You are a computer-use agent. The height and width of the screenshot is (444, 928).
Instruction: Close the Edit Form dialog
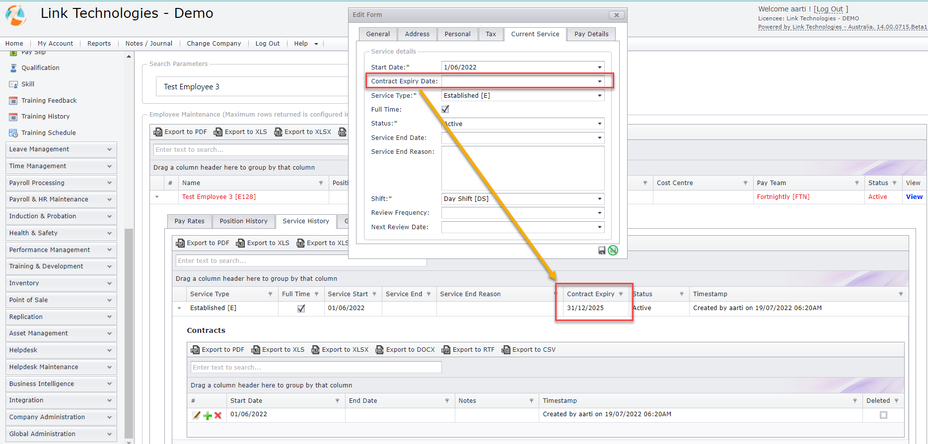[616, 15]
